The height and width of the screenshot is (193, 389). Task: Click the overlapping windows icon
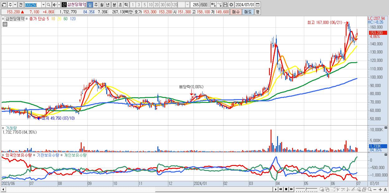[x=327, y=189]
